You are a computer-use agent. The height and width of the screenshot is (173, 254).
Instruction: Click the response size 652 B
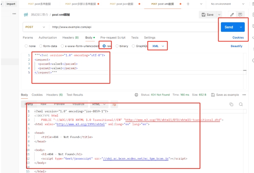pyautogui.click(x=202, y=95)
